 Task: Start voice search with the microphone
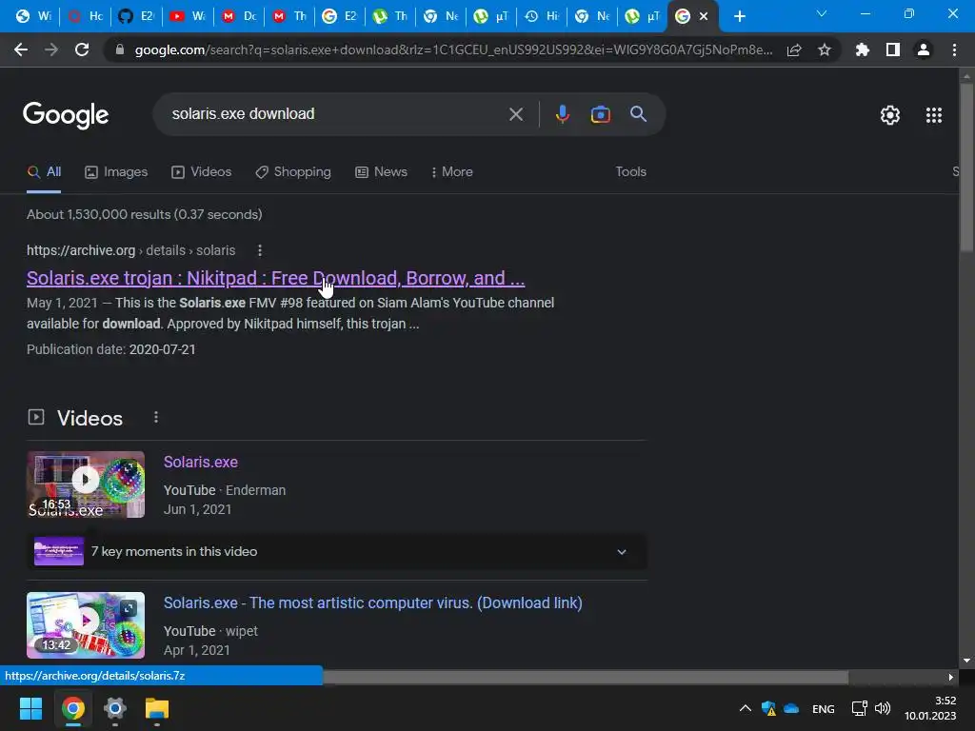[x=562, y=114]
